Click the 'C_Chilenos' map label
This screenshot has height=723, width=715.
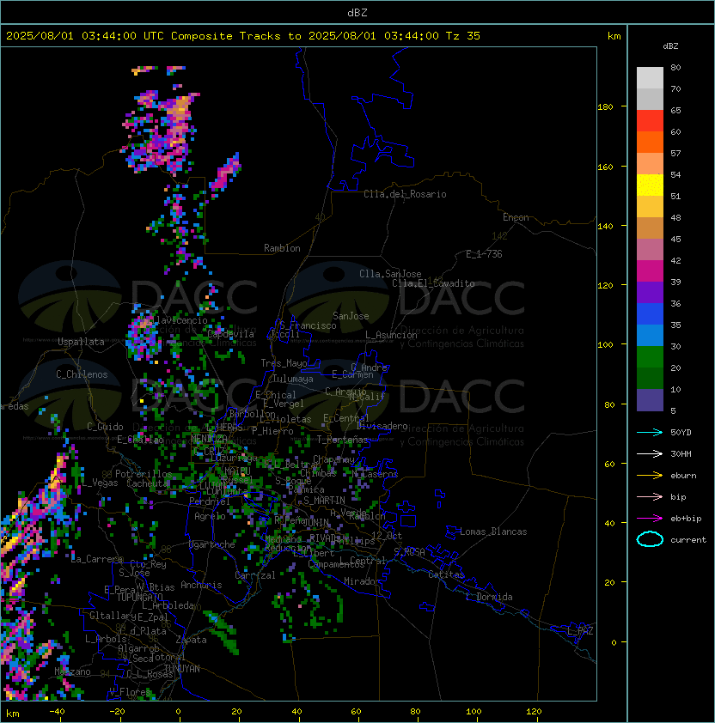(82, 374)
